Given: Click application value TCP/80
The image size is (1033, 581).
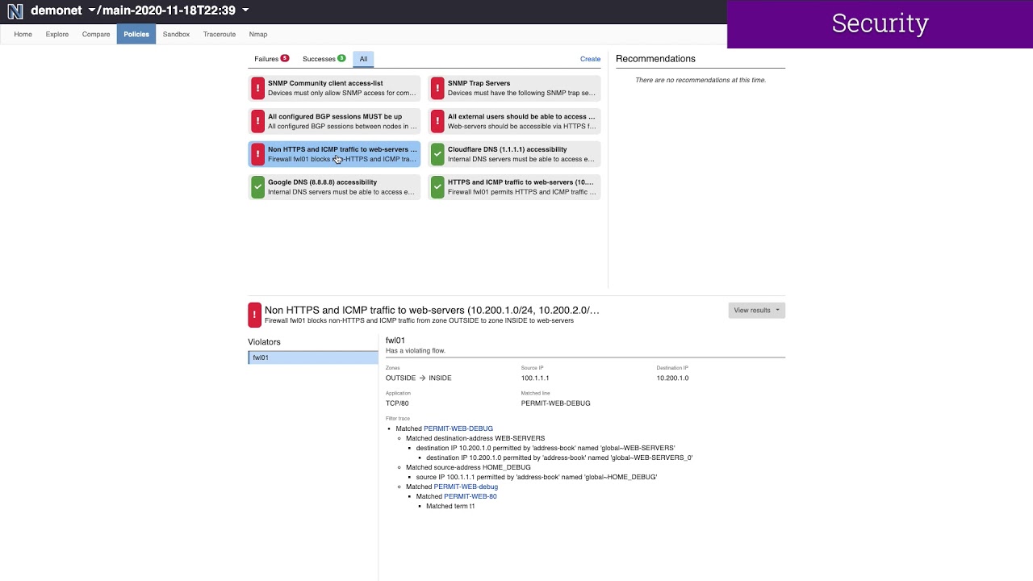Looking at the screenshot, I should click(x=397, y=403).
